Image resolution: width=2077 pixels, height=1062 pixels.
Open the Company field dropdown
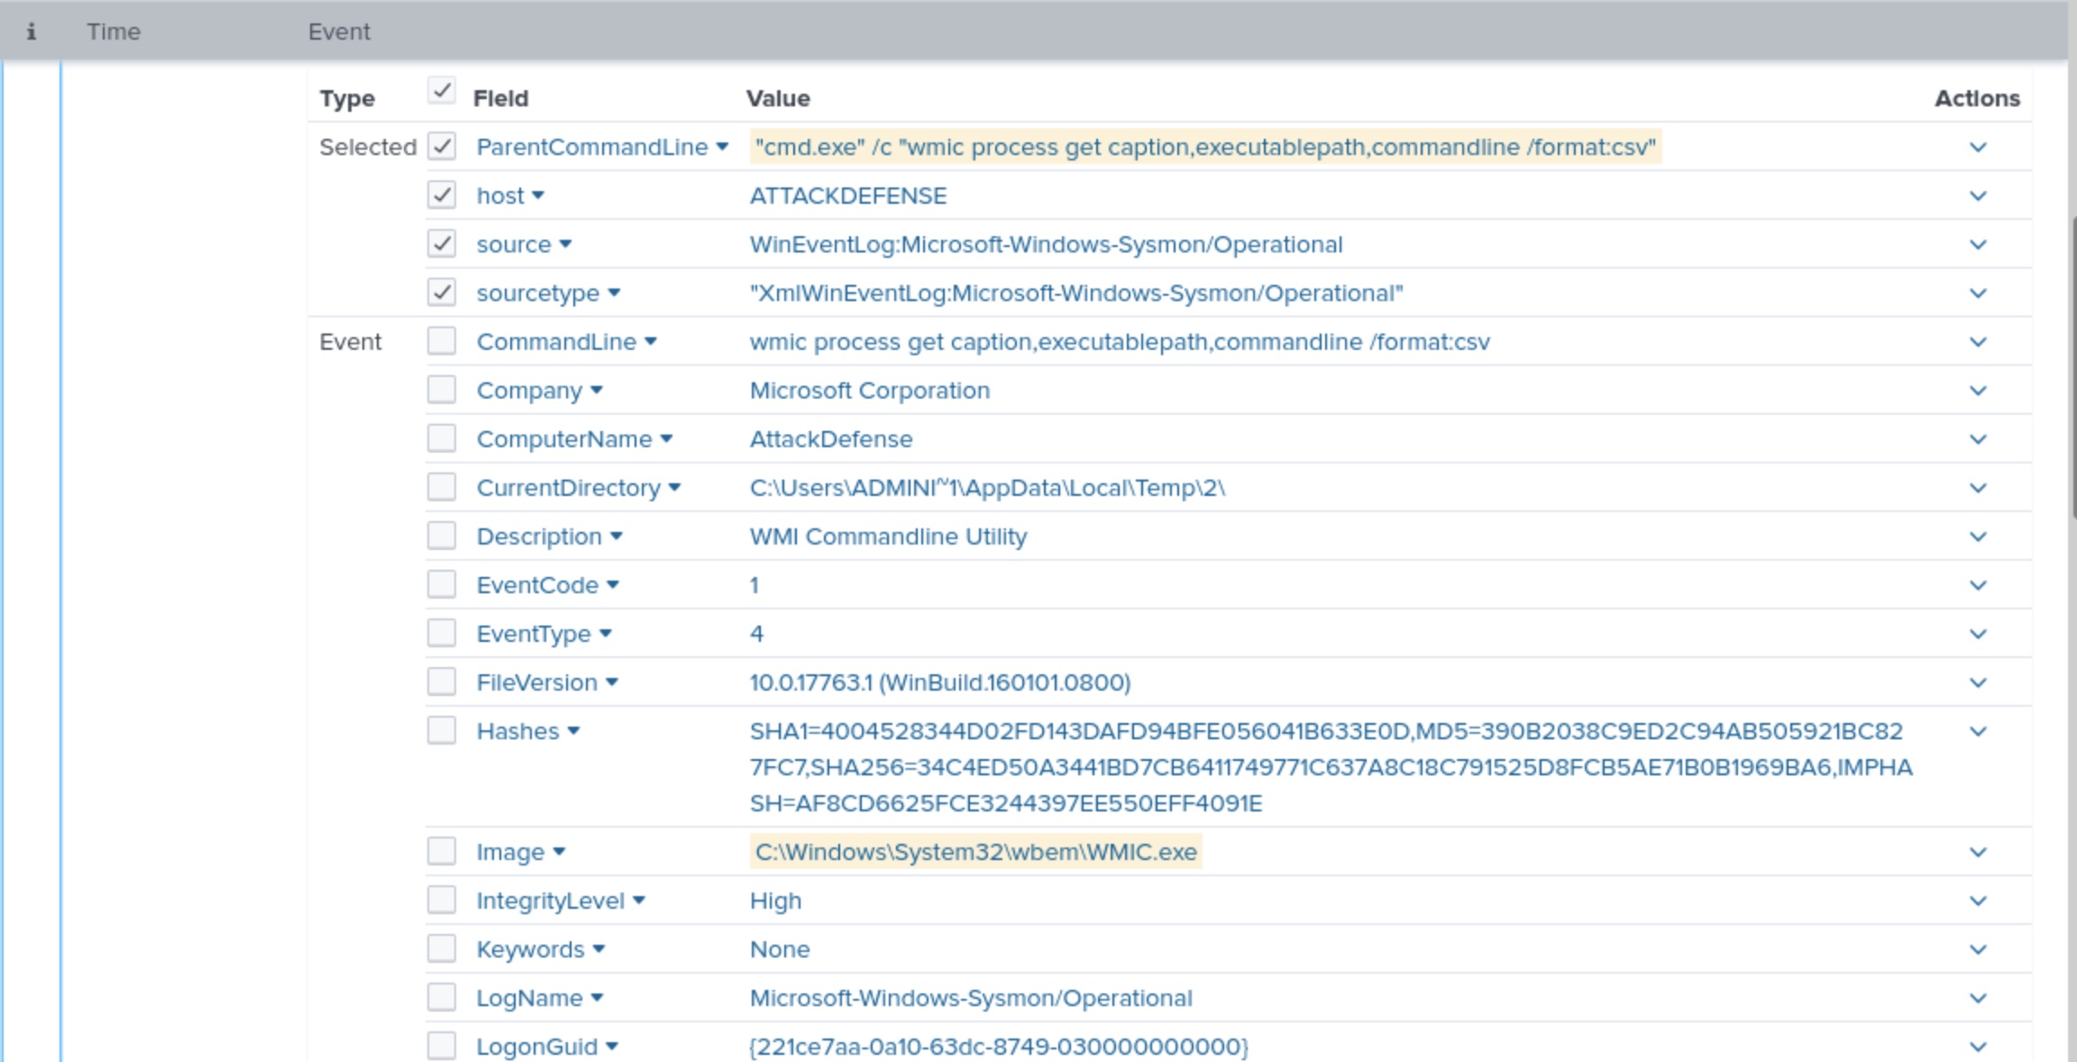click(x=596, y=390)
